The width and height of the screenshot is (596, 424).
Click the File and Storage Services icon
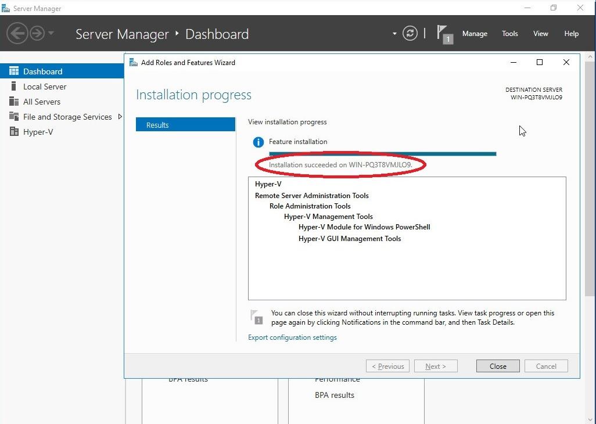pos(14,116)
